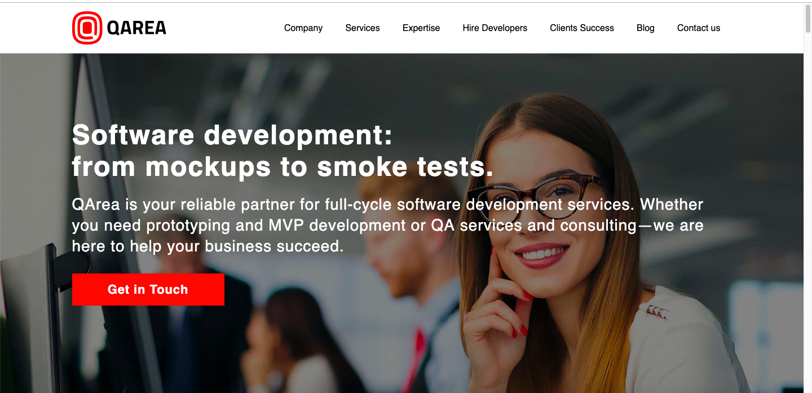The height and width of the screenshot is (393, 812).
Task: Click the QAREA wordmark text
Action: click(x=136, y=28)
